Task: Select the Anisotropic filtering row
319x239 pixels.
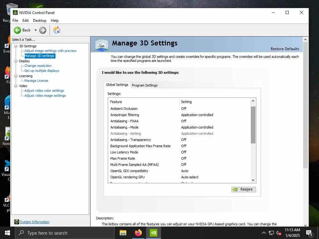Action: pos(179,115)
